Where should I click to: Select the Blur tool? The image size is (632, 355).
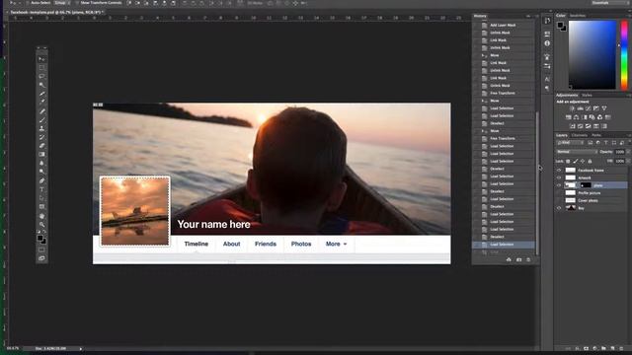(41, 163)
